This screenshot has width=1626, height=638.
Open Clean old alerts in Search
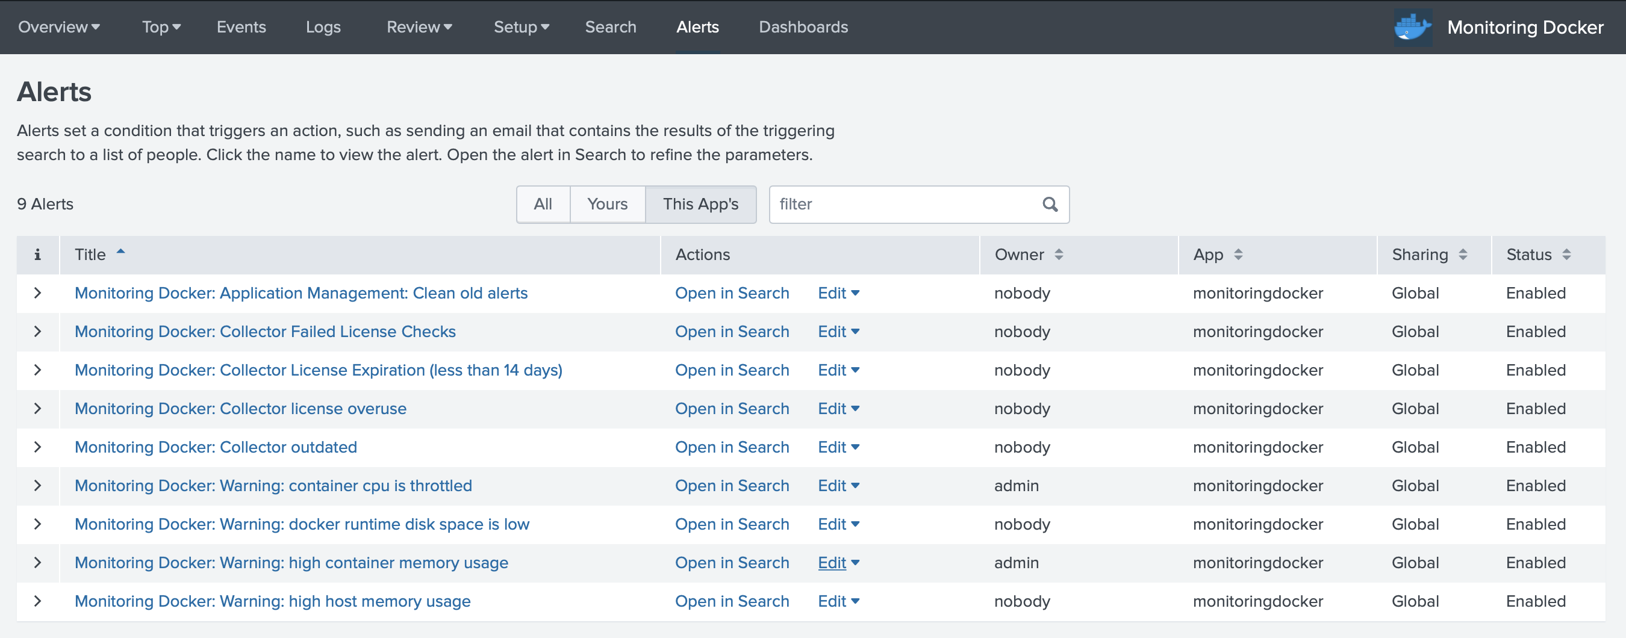(732, 293)
